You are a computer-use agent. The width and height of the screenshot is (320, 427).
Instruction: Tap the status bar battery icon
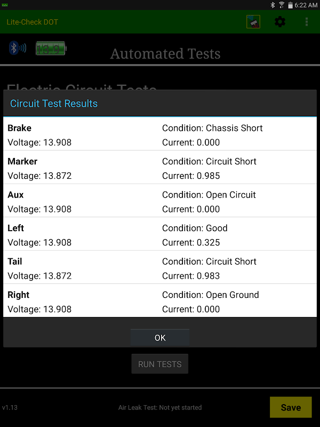pyautogui.click(x=290, y=5)
